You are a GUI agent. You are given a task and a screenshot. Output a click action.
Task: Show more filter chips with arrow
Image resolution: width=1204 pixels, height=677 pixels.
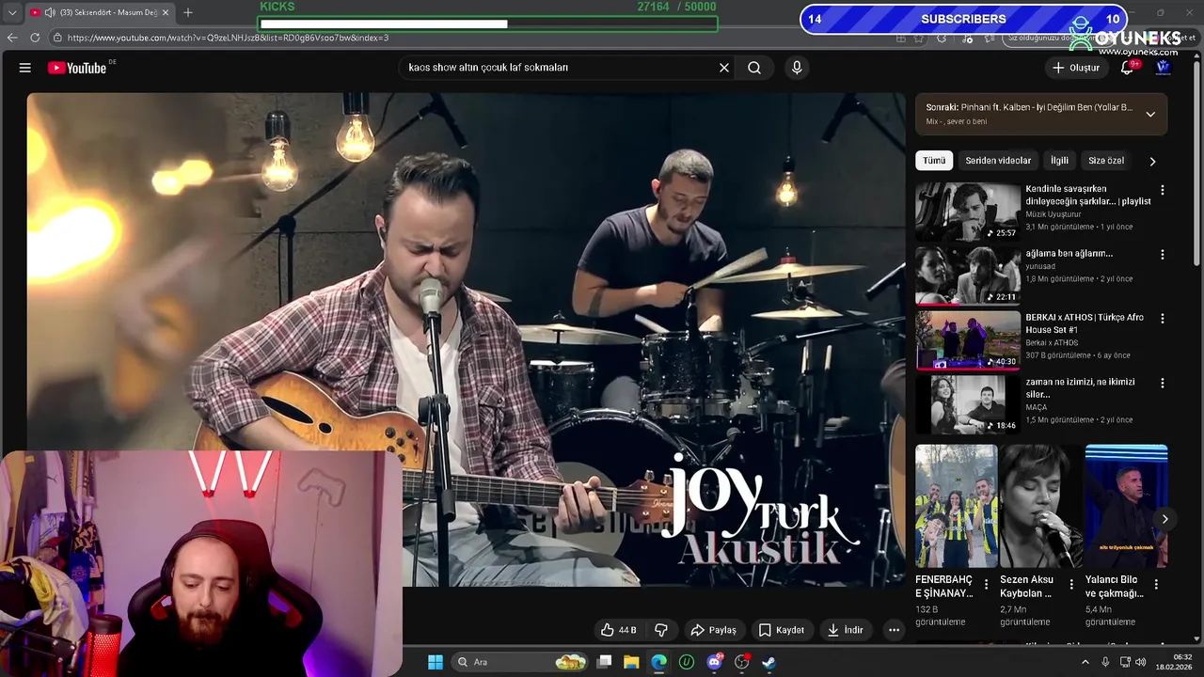1152,161
